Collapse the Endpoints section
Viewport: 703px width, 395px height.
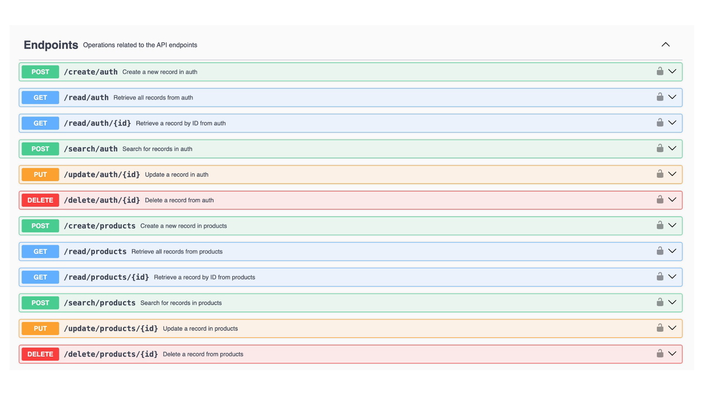point(666,44)
